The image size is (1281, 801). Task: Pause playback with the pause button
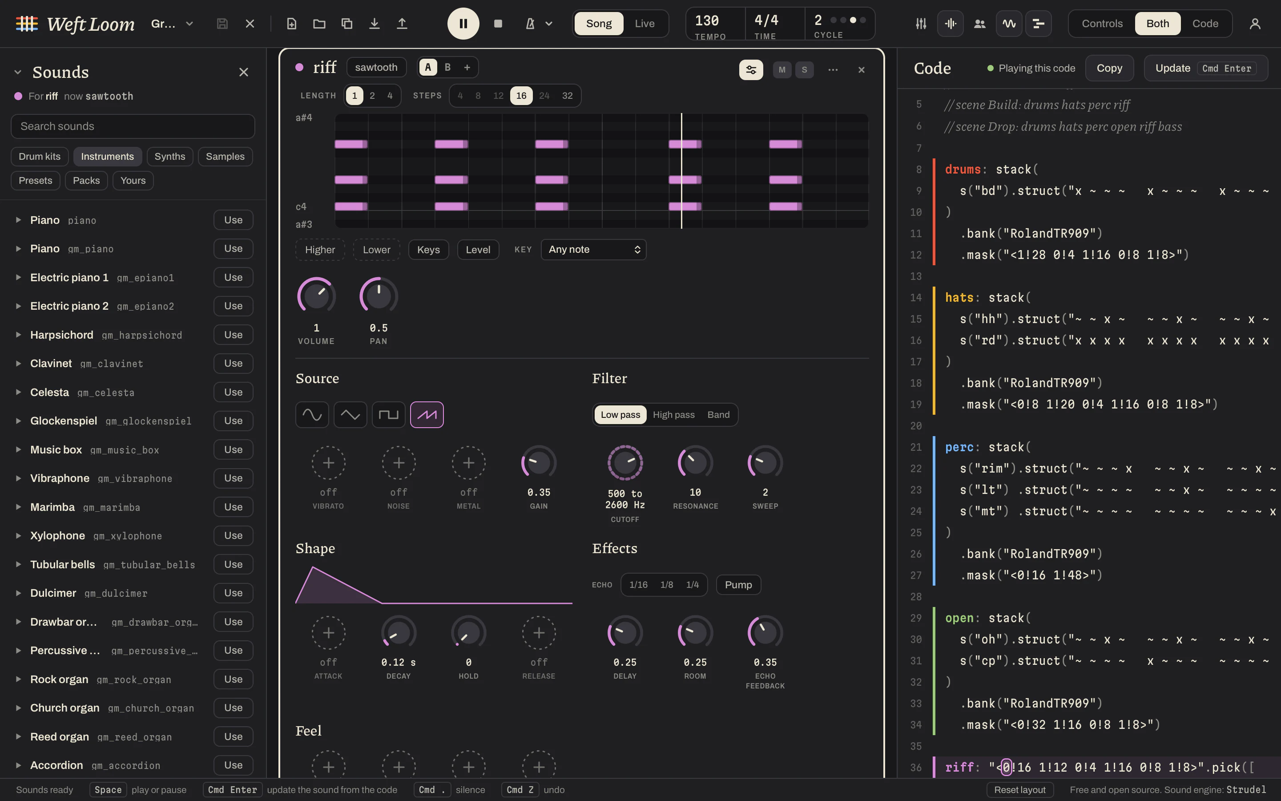point(463,23)
